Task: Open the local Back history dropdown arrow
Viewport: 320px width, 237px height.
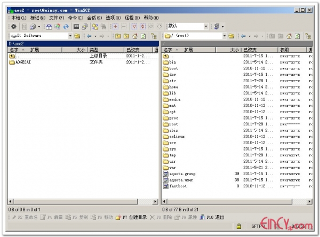Action: click(x=95, y=36)
